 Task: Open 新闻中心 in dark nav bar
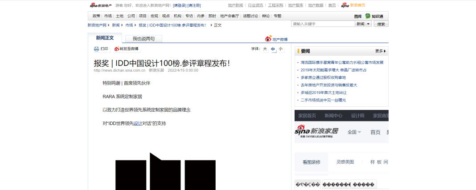333,116
